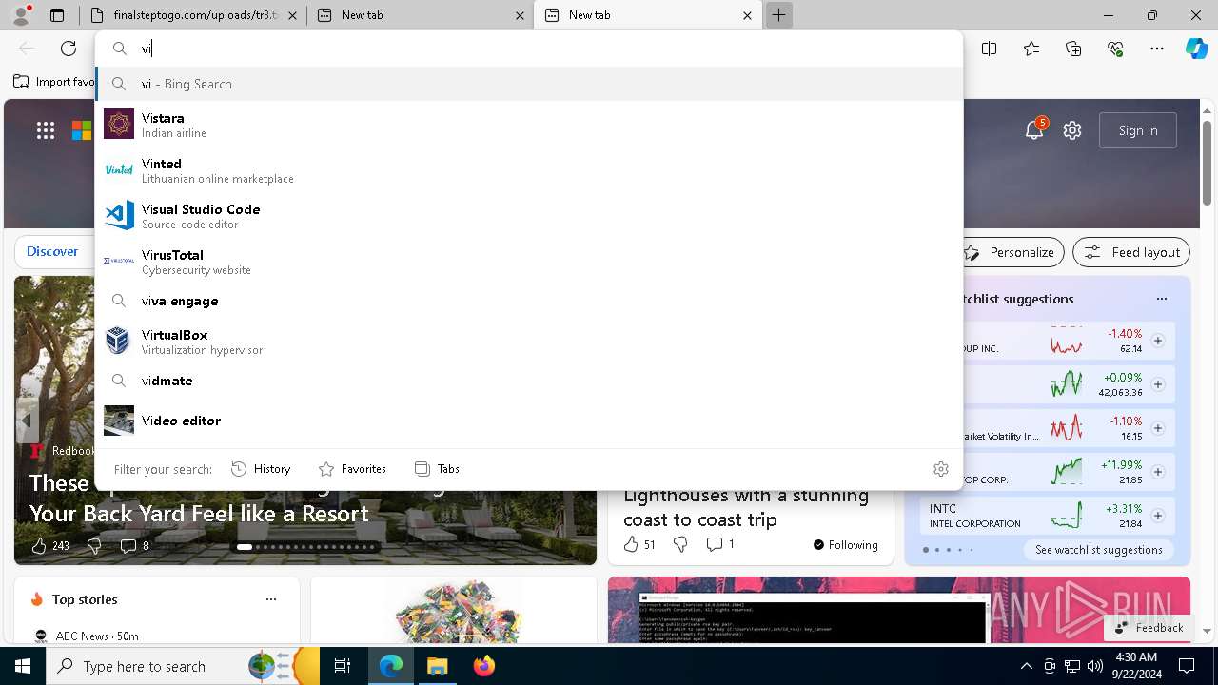
Task: Open page settings gear icon
Action: (1072, 130)
